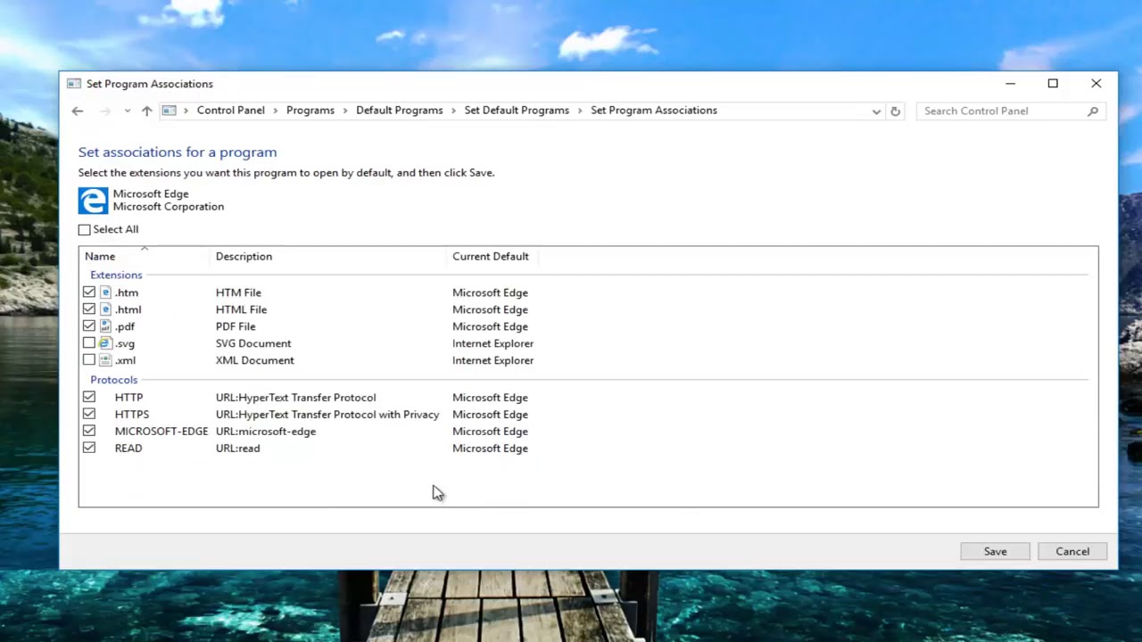Expand chevron after Programs breadcrumb

pyautogui.click(x=345, y=111)
